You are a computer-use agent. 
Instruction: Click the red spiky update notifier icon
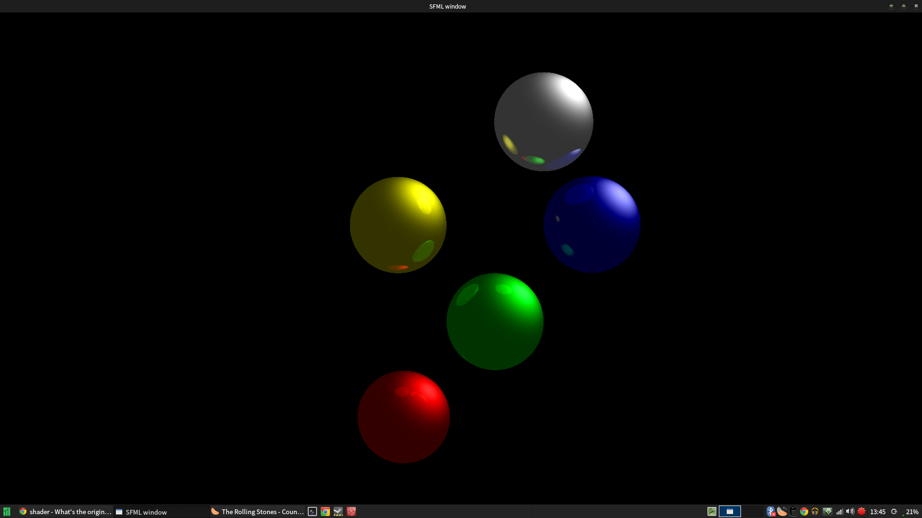[861, 512]
